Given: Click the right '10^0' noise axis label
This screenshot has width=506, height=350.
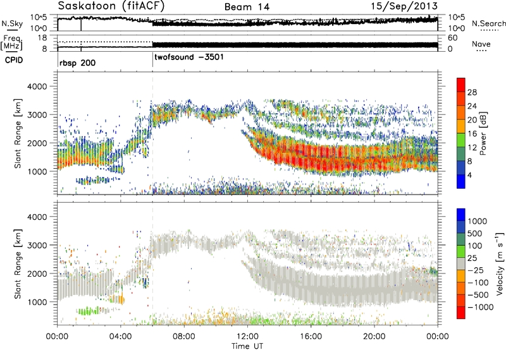Looking at the screenshot, I should click(x=456, y=28).
